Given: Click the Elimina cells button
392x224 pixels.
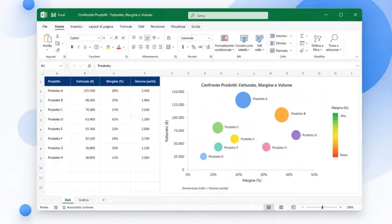Looking at the screenshot, I should (281, 43).
